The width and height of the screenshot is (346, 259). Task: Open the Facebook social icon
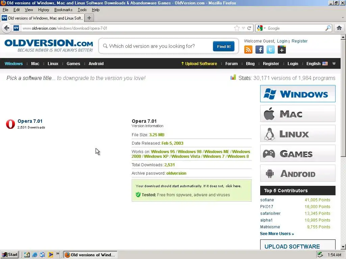coord(259,50)
